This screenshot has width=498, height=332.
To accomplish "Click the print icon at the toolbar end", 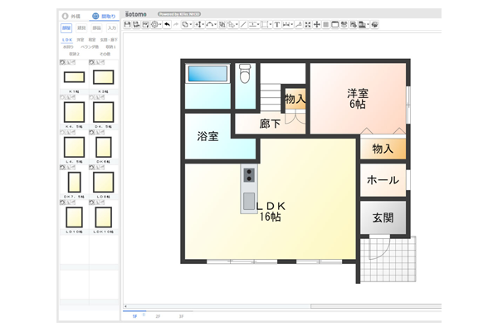I will tap(375, 25).
